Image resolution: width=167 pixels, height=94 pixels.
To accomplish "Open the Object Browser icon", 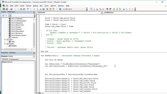I will pyautogui.click(x=53, y=9).
